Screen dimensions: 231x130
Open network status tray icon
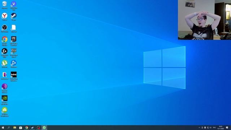tap(208, 127)
